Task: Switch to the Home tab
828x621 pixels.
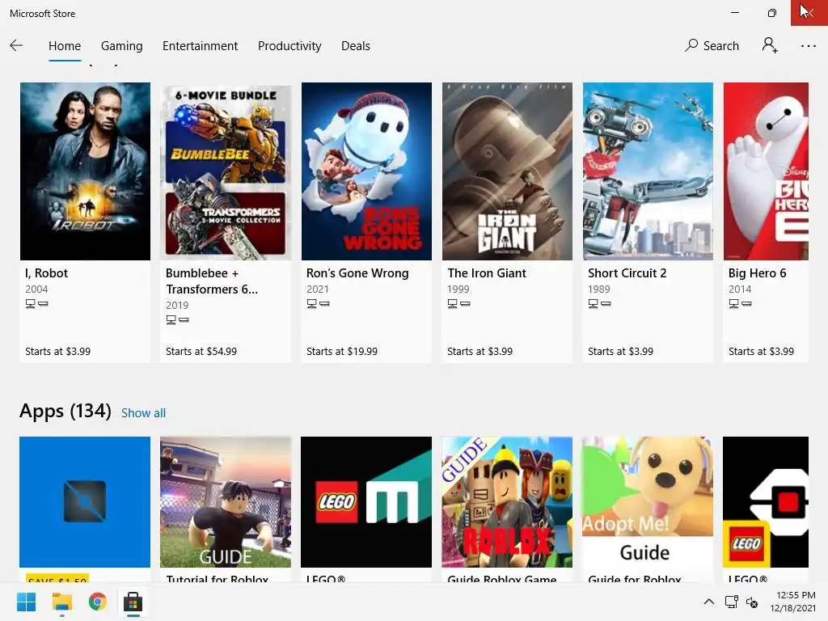Action: 65,46
